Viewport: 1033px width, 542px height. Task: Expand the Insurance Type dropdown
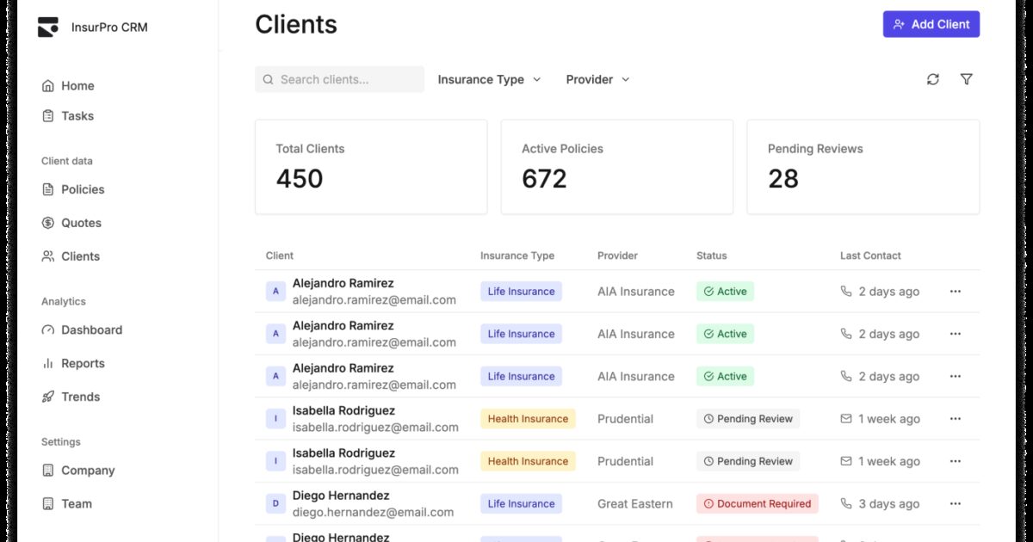click(489, 79)
